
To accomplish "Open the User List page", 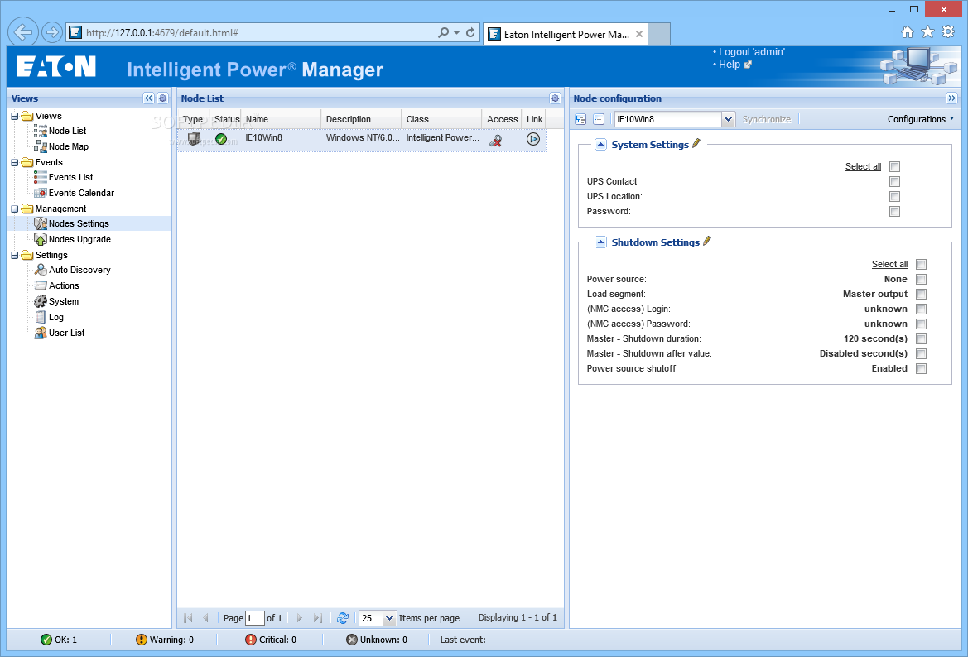I will pyautogui.click(x=66, y=333).
